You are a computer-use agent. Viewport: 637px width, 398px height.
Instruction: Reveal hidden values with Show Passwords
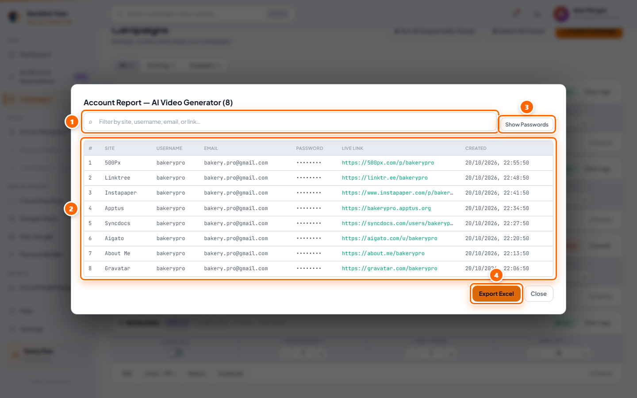[526, 124]
